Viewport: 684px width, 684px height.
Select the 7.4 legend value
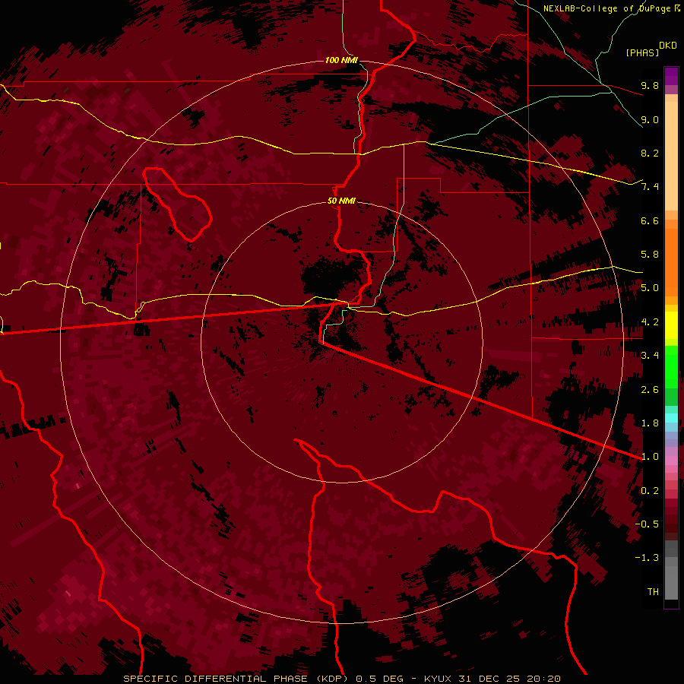[650, 187]
